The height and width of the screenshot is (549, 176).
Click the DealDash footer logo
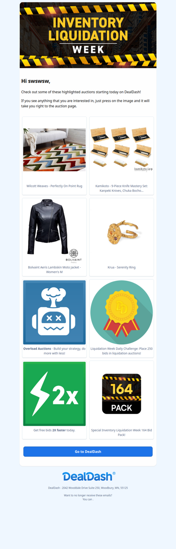pyautogui.click(x=89, y=476)
